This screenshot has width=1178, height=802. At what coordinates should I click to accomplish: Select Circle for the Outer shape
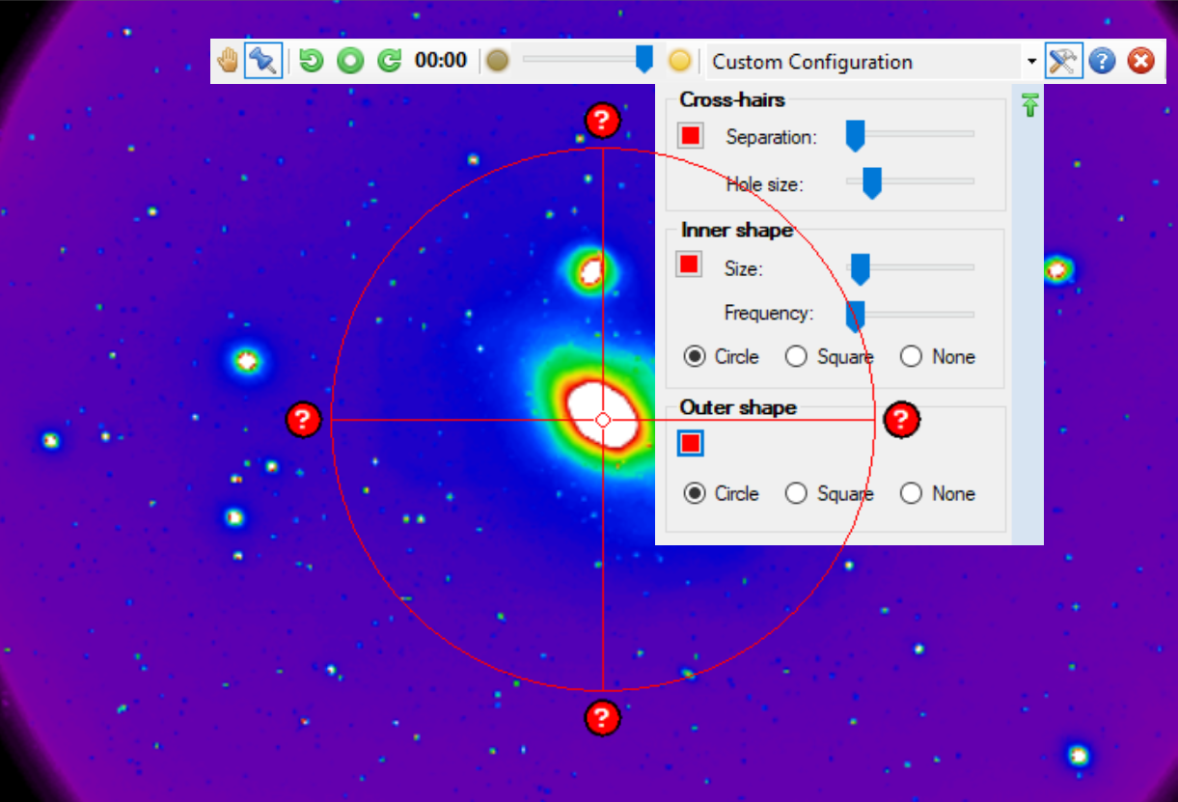[695, 493]
